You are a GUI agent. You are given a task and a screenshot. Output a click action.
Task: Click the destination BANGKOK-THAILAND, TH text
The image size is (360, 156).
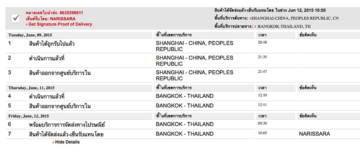288,27
